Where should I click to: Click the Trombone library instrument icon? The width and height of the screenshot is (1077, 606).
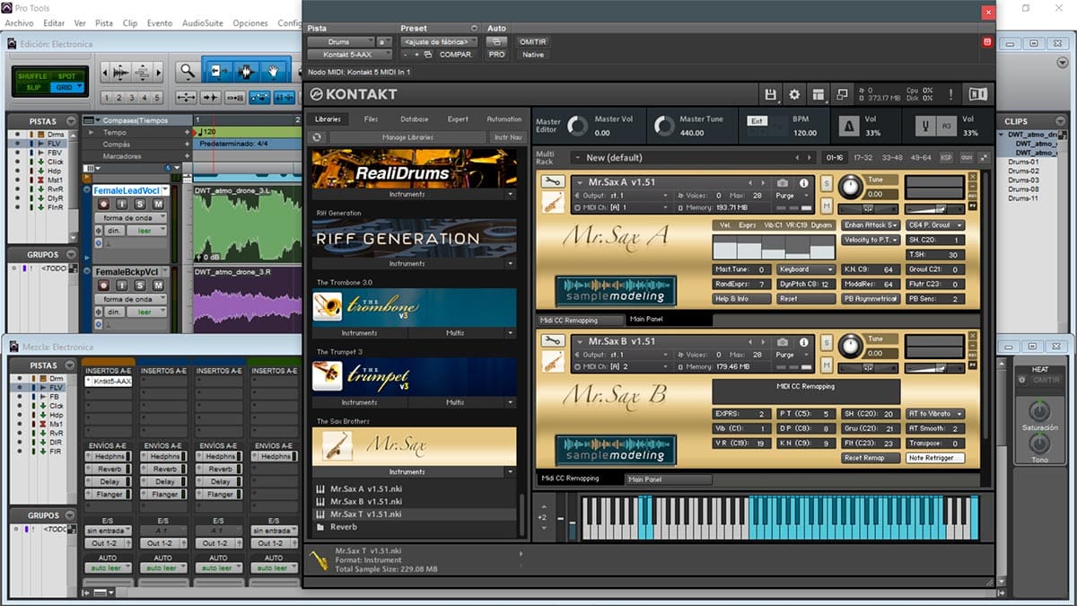click(328, 307)
